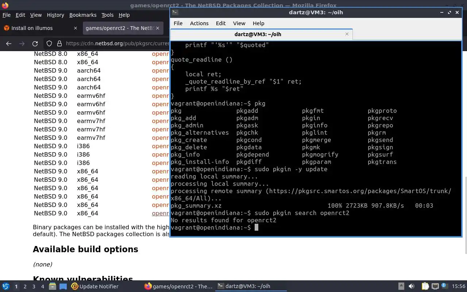Open the Firefox File menu
Screen dimensions: 467x292
(7, 15)
